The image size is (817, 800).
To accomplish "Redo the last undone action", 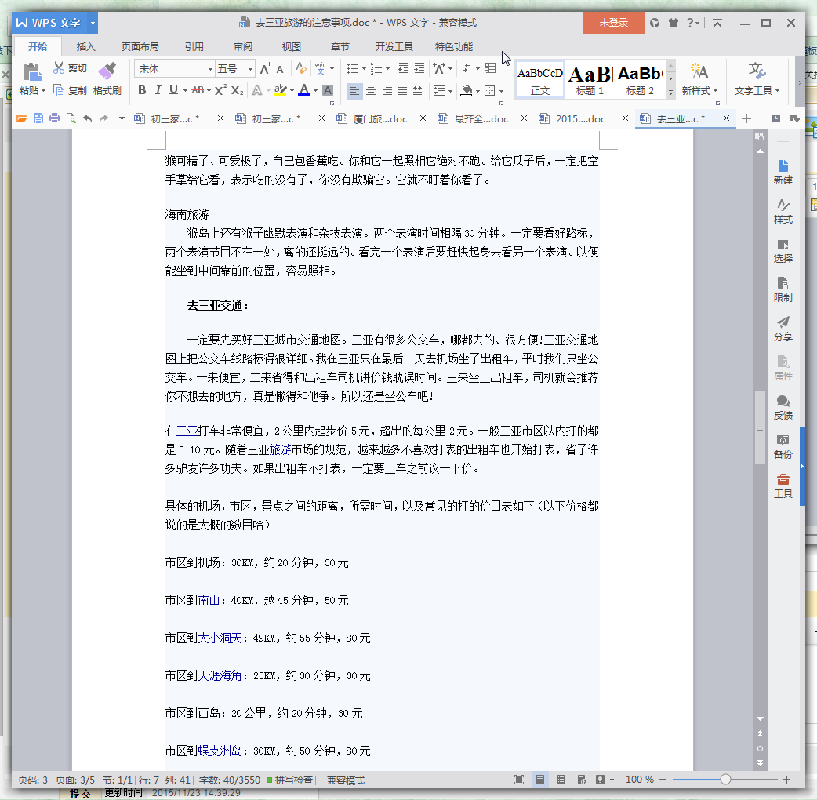I will [x=103, y=118].
